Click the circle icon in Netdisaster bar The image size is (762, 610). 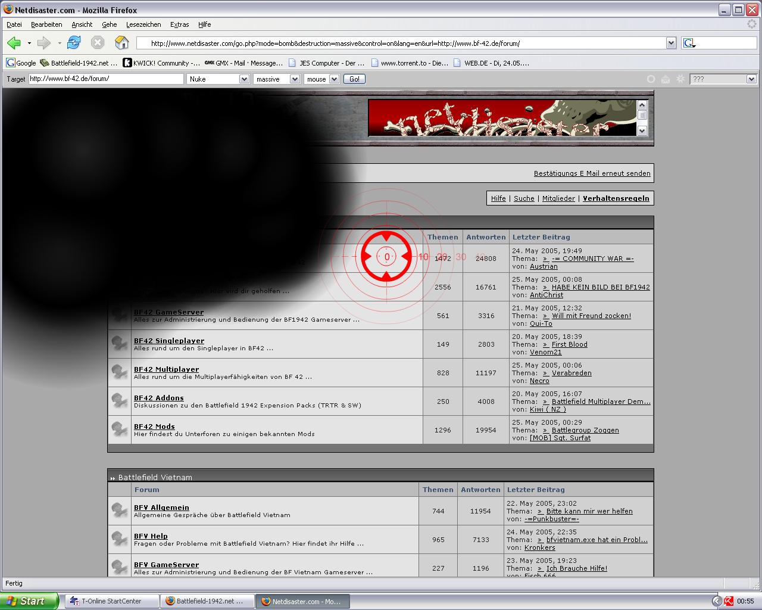point(651,79)
